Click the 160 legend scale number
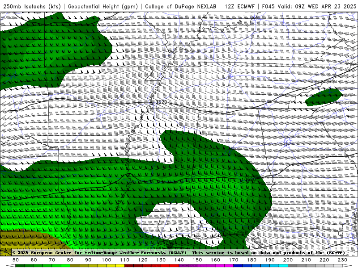The height and width of the screenshot is (268, 358). (215, 260)
